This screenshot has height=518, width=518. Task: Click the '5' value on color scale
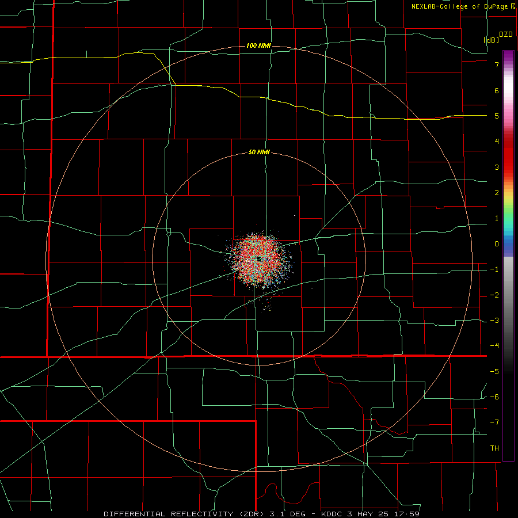(497, 116)
